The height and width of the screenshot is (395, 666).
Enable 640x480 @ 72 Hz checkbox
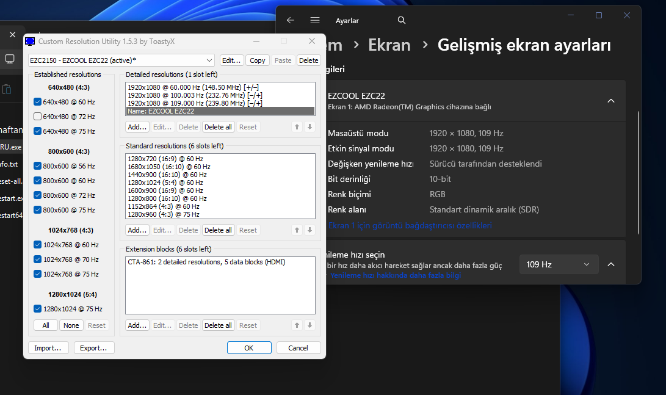pyautogui.click(x=37, y=117)
